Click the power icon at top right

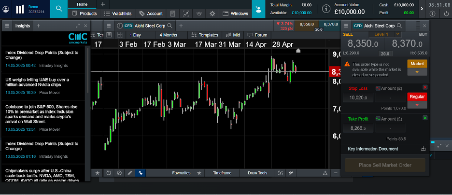coord(445,14)
